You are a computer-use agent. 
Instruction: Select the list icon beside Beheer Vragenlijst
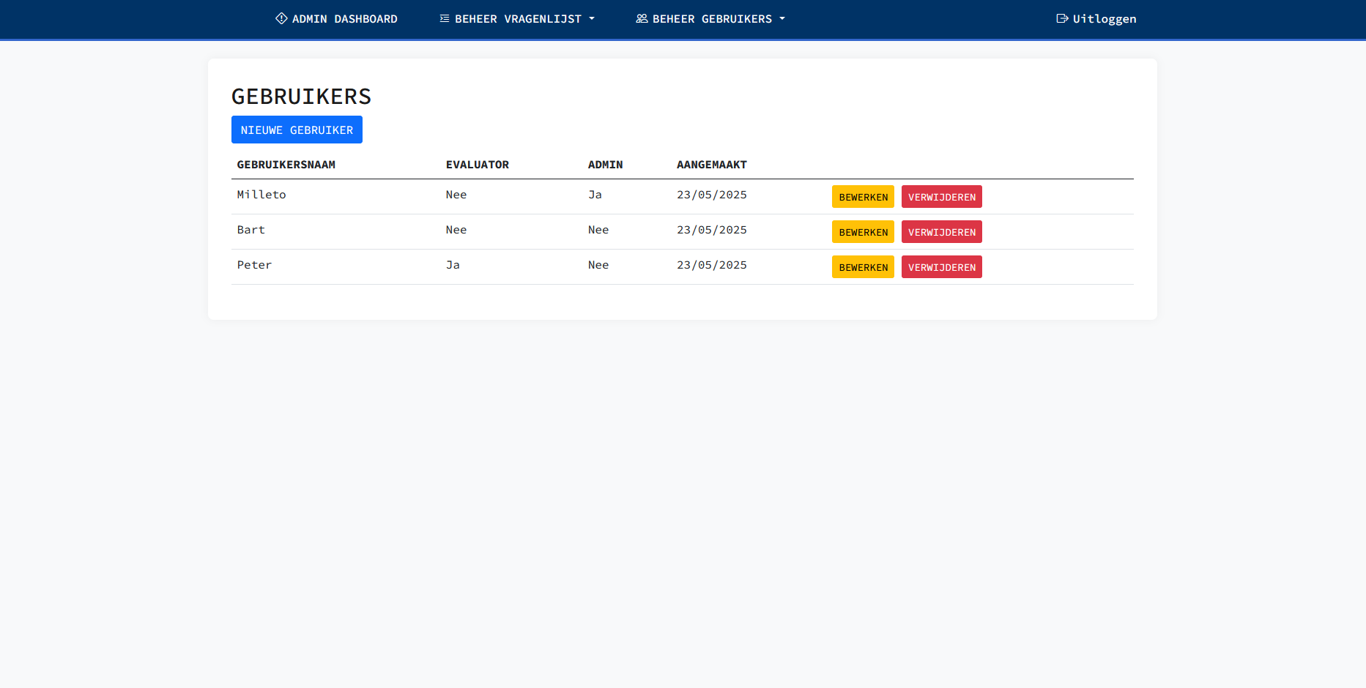pos(443,18)
